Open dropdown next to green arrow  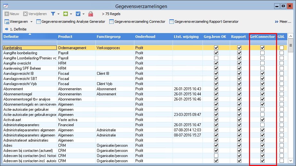[71, 14]
